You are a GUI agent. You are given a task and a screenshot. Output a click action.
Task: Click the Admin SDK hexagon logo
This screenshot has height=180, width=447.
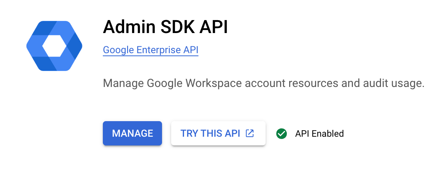click(54, 46)
